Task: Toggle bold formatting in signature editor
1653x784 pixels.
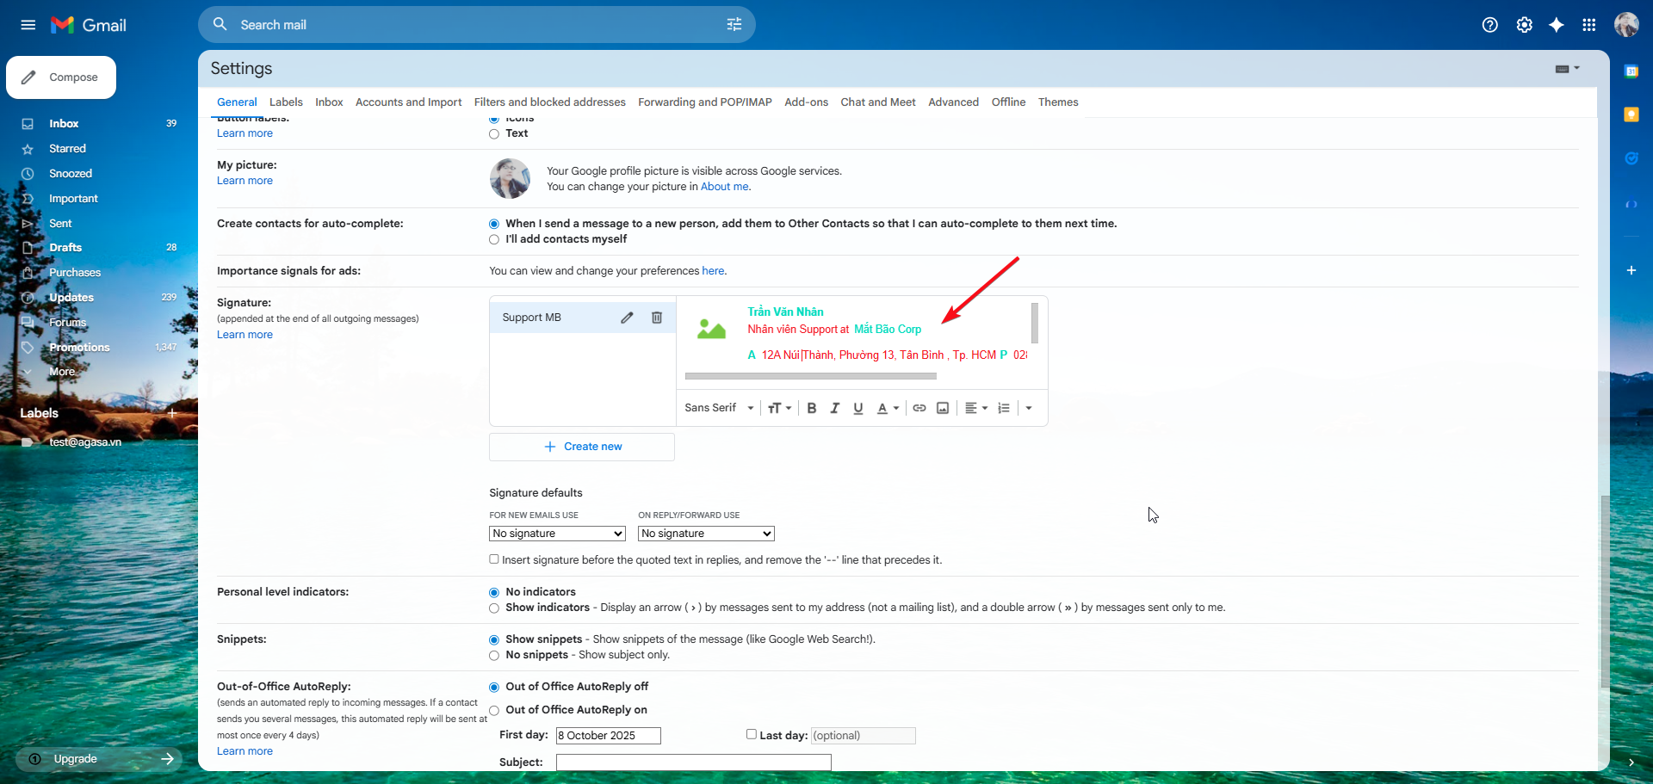Action: pos(811,408)
